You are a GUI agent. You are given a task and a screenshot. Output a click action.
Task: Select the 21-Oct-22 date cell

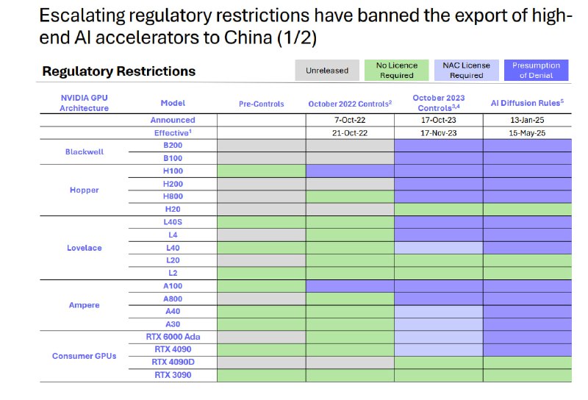pos(350,133)
